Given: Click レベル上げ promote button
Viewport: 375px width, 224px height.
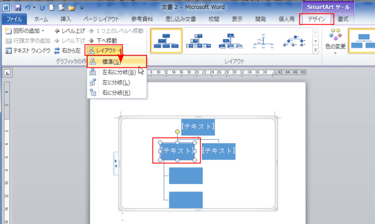Looking at the screenshot, I should click(x=70, y=31).
